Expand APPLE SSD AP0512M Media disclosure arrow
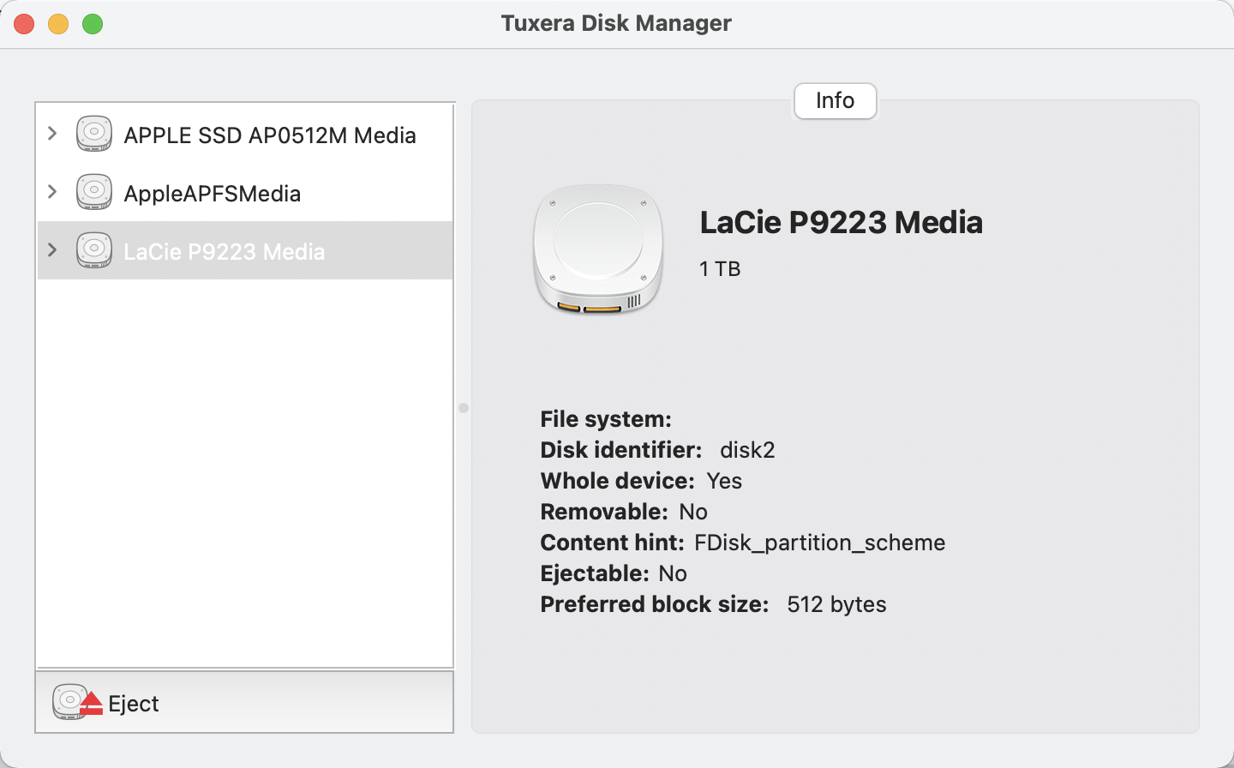This screenshot has height=768, width=1234. pyautogui.click(x=52, y=134)
